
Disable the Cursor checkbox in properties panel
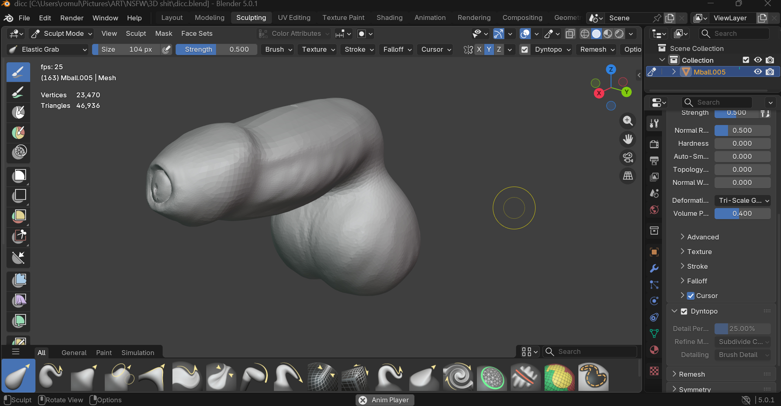click(x=691, y=296)
